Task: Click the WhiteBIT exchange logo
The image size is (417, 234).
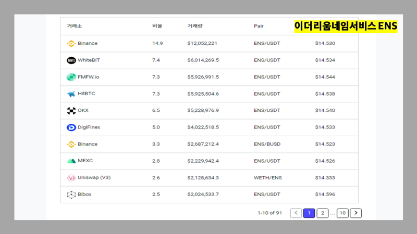Action: pos(71,60)
